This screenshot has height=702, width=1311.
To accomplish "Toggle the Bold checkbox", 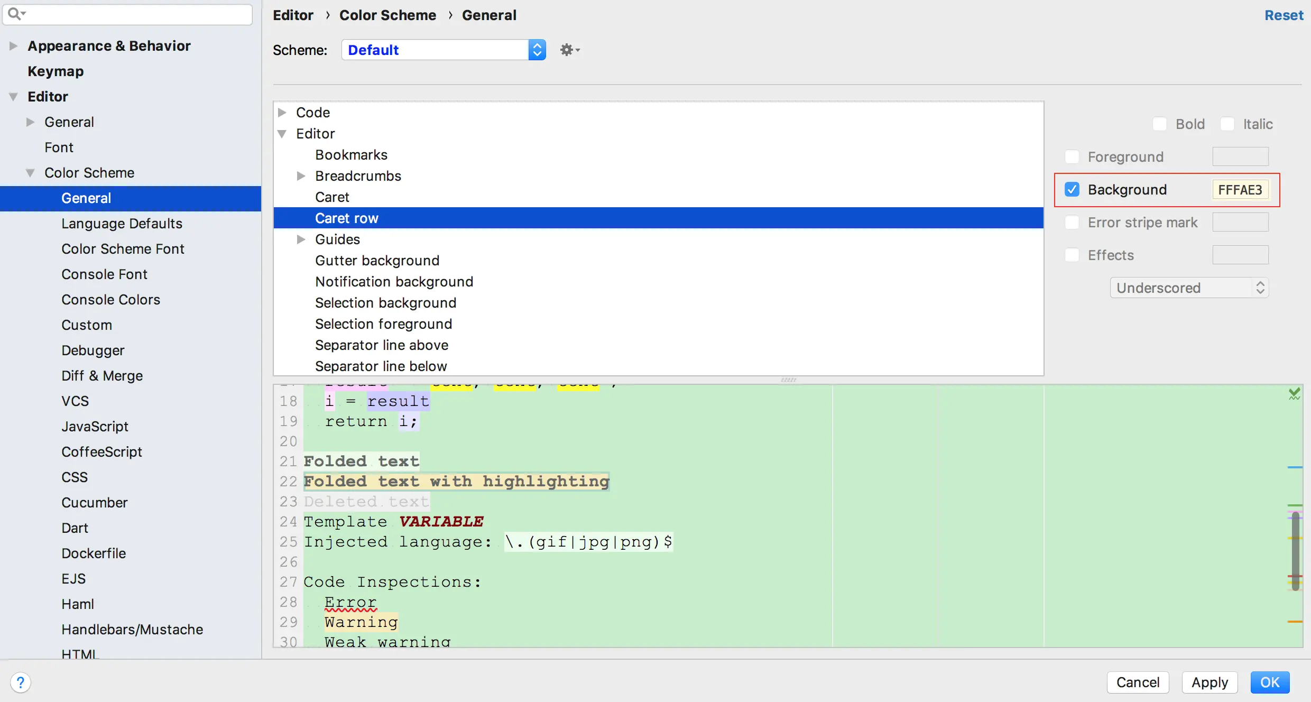I will pos(1159,124).
